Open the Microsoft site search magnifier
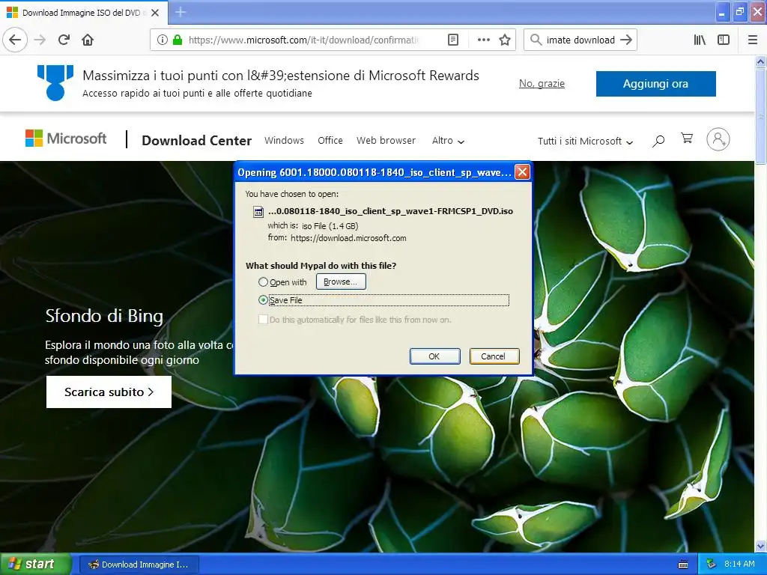 click(x=658, y=141)
